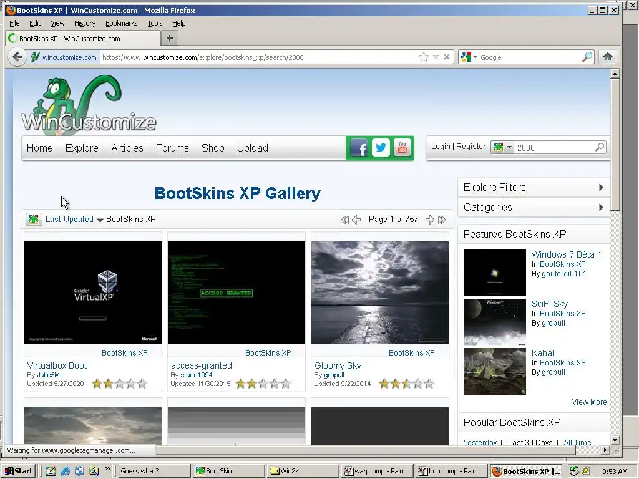Click the gallery icon beside Last Updated
The height and width of the screenshot is (479, 639).
(34, 220)
